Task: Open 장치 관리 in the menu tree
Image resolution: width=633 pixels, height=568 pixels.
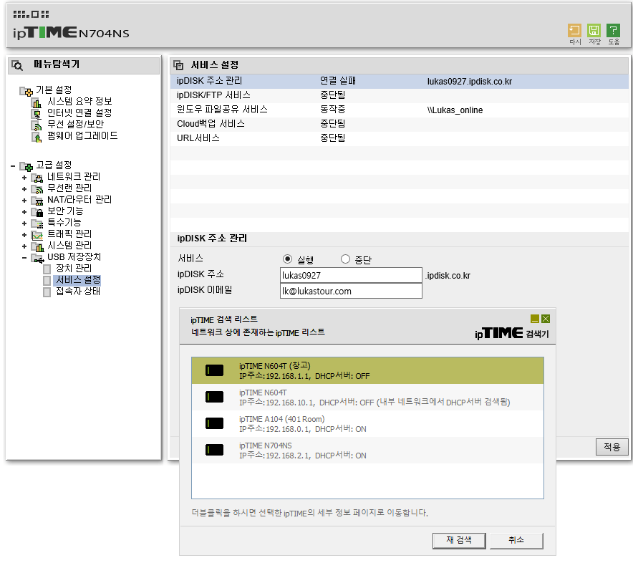Action: (x=74, y=269)
